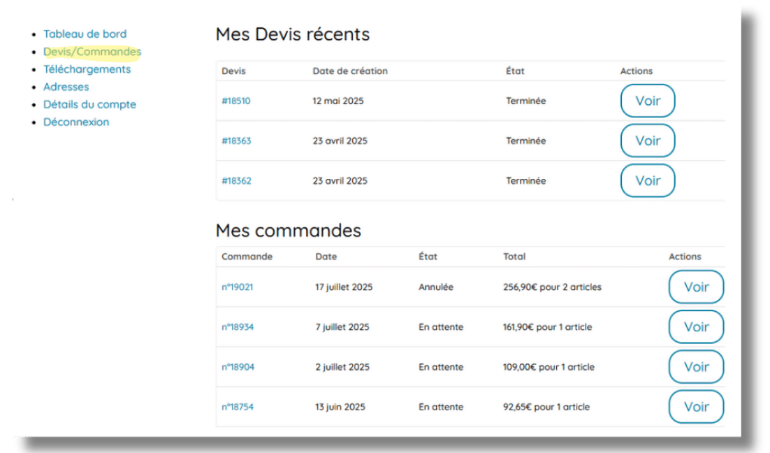The image size is (770, 453).
Task: Click Déconnexion to log out
Action: coord(77,122)
